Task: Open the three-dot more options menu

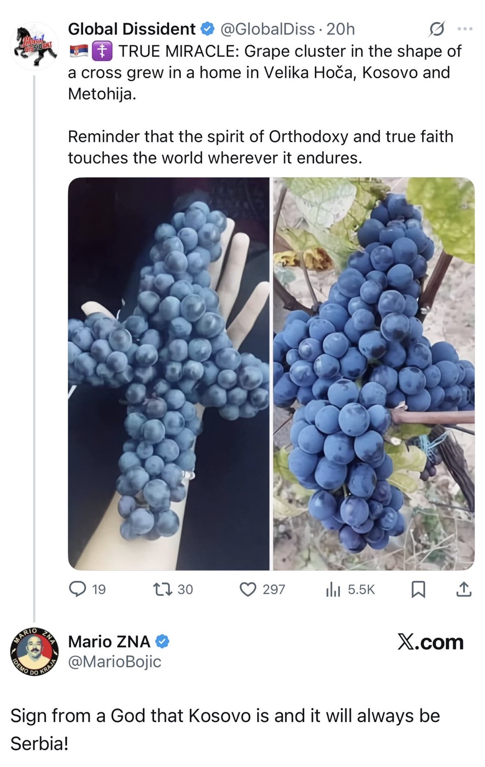Action: [465, 30]
